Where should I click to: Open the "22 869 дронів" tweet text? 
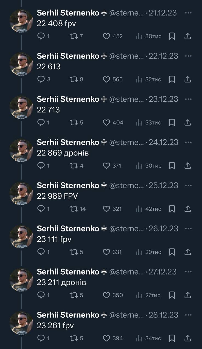point(63,153)
